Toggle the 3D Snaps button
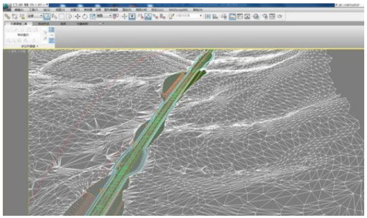Image resolution: width=367 pixels, height=218 pixels. [140, 16]
